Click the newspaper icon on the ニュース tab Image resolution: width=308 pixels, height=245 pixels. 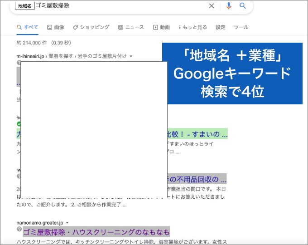pyautogui.click(x=120, y=27)
